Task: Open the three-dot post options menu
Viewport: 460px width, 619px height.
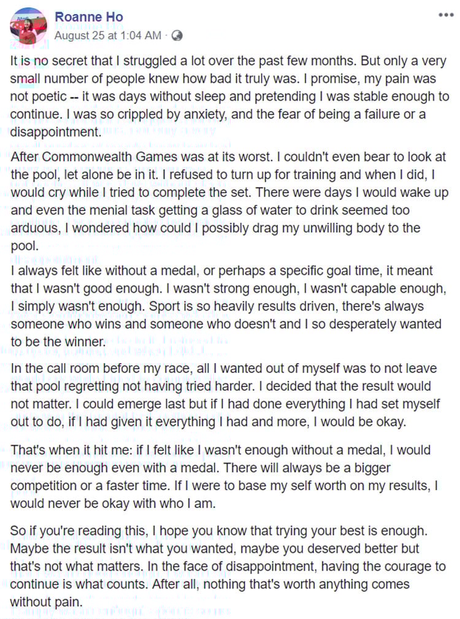Action: click(x=445, y=15)
